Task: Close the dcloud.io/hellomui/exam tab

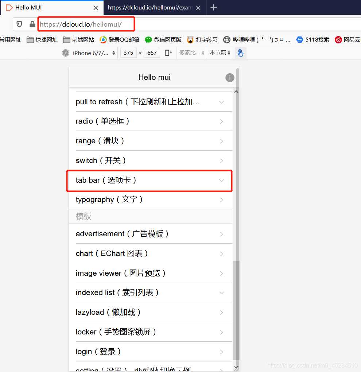Action: [198, 8]
